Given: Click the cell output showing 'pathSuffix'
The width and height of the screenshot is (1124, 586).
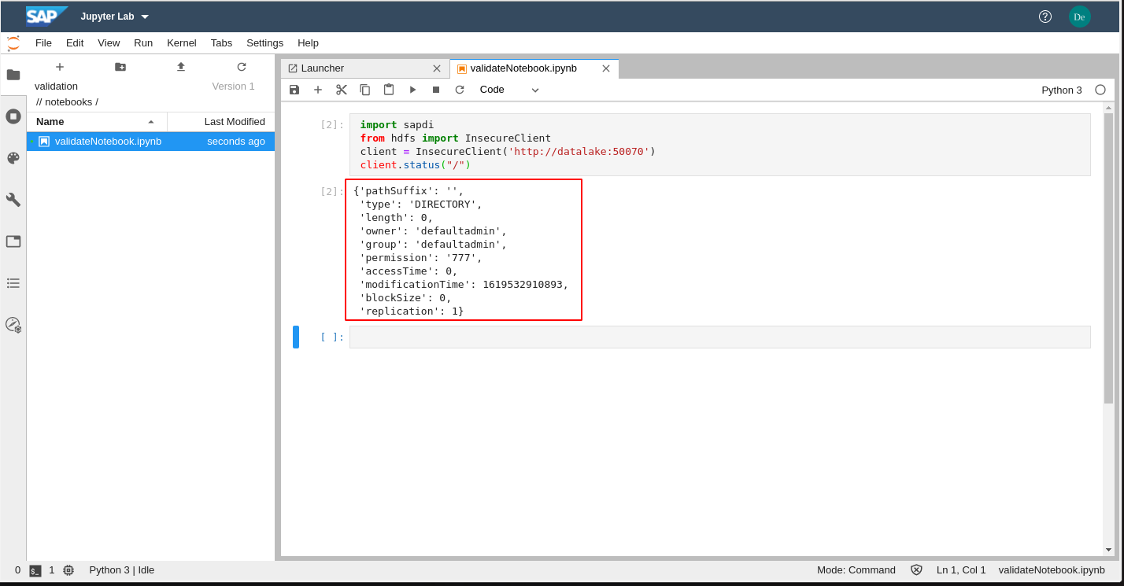Looking at the screenshot, I should (x=464, y=250).
